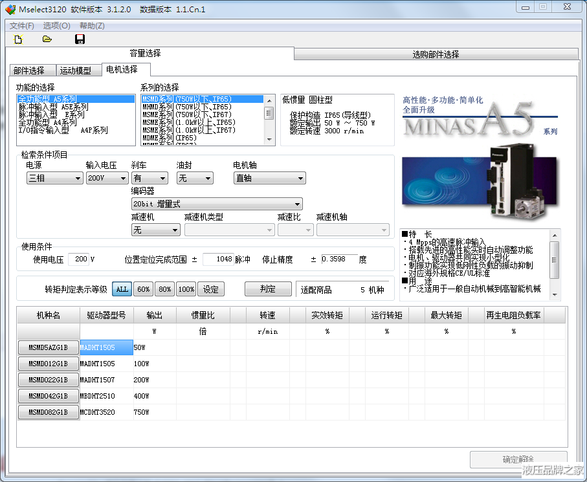Switch to the 运动模型 tab
Image resolution: width=587 pixels, height=482 pixels.
tap(75, 71)
